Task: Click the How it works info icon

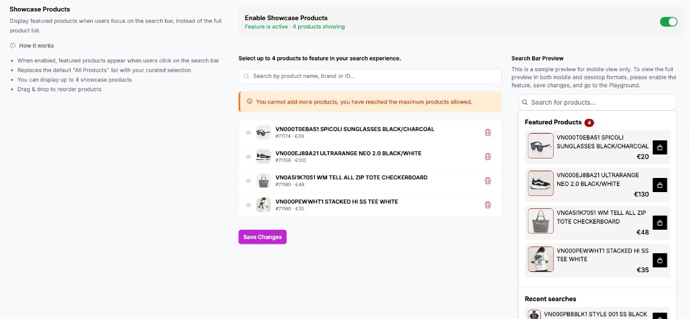Action: click(13, 46)
